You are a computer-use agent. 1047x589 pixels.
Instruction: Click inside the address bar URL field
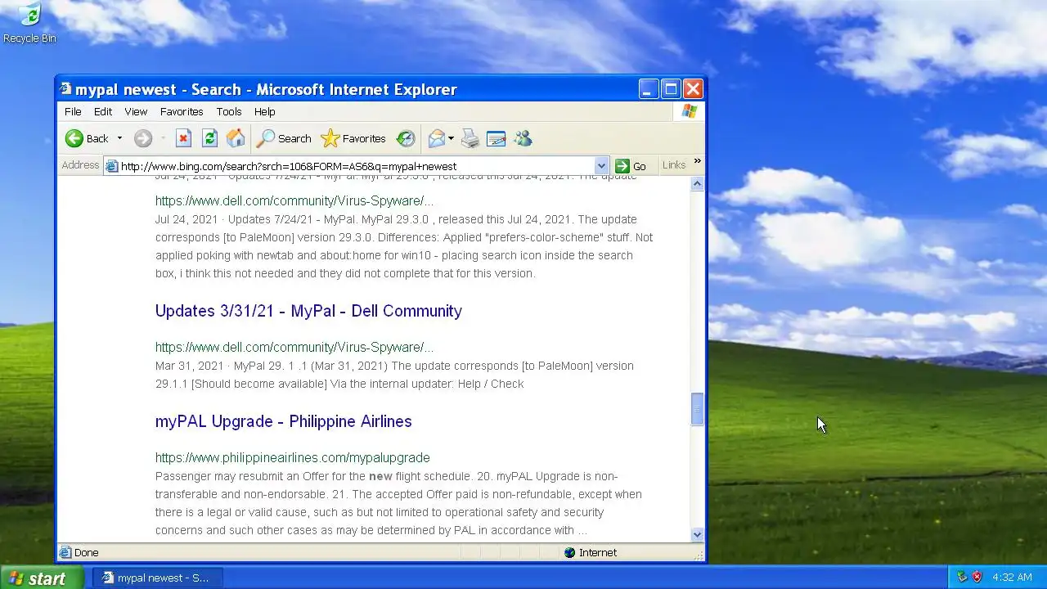pyautogui.click(x=357, y=165)
